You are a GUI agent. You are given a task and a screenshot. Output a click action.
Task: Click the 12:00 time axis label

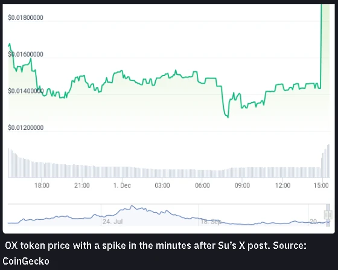tap(282, 185)
